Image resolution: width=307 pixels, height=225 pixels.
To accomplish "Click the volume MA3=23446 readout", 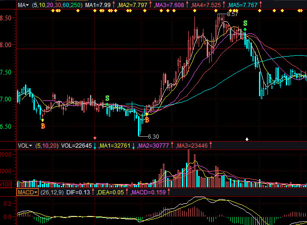I will (192, 146).
